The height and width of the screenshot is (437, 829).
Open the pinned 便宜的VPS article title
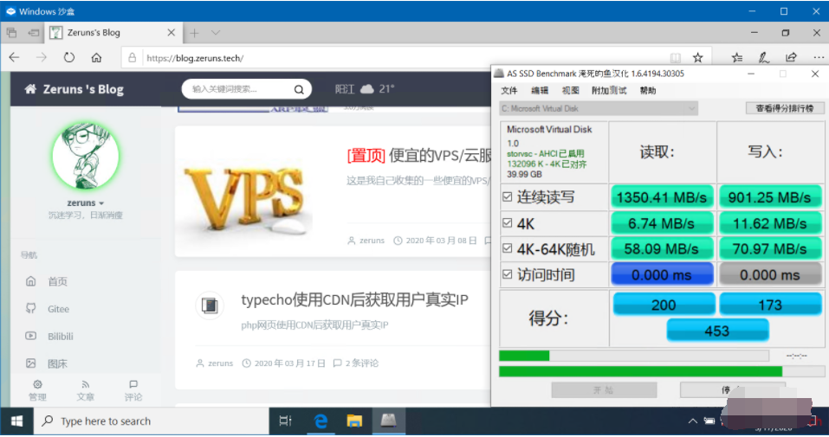[419, 156]
